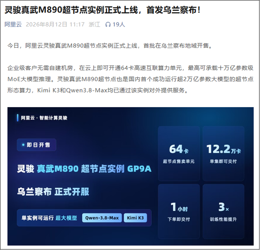Image resolution: width=260 pixels, height=250 pixels.
Task: Select the Kimi K3 model tag
Action: [135, 218]
